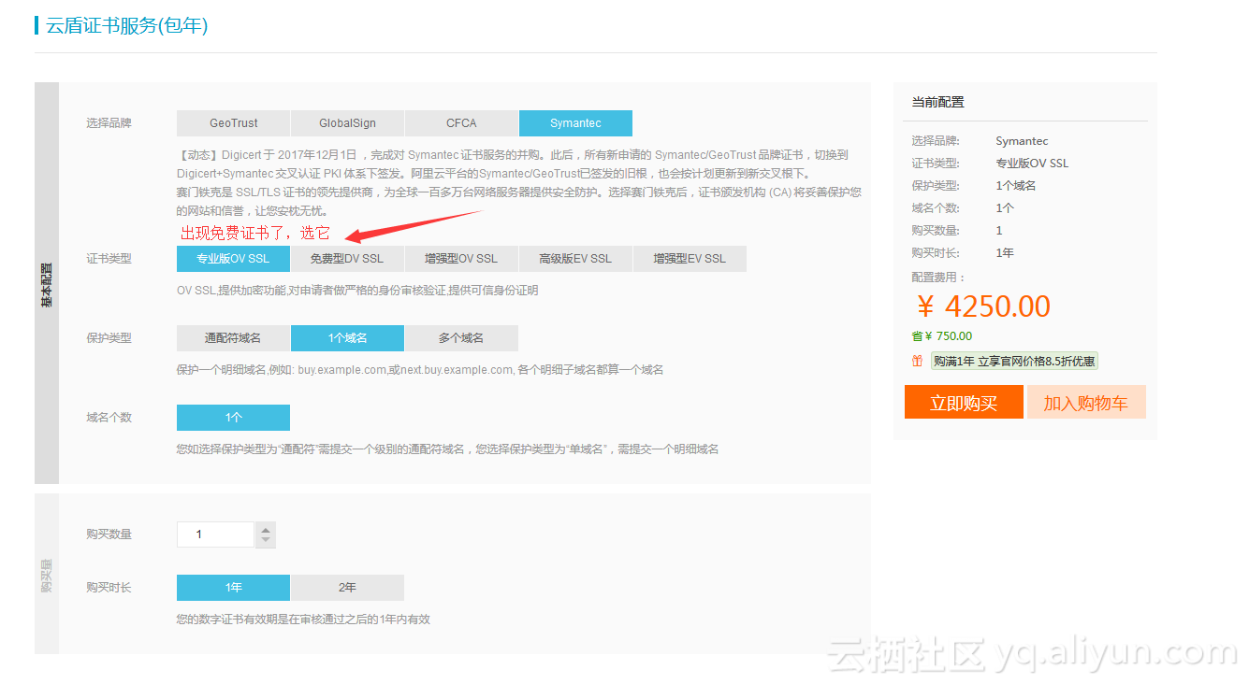This screenshot has height=684, width=1249.
Task: Choose 高级版EV SSL certificate type
Action: click(x=575, y=259)
